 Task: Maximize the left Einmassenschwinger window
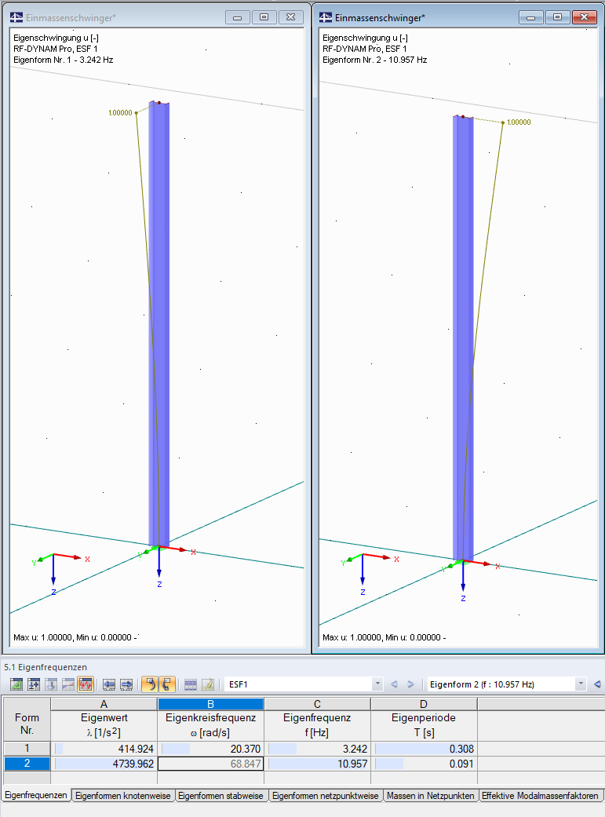point(264,17)
